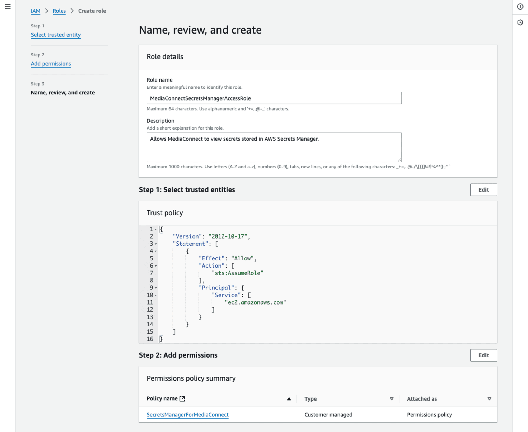Image resolution: width=528 pixels, height=432 pixels.
Task: Open the info help panel icon
Action: click(x=520, y=7)
